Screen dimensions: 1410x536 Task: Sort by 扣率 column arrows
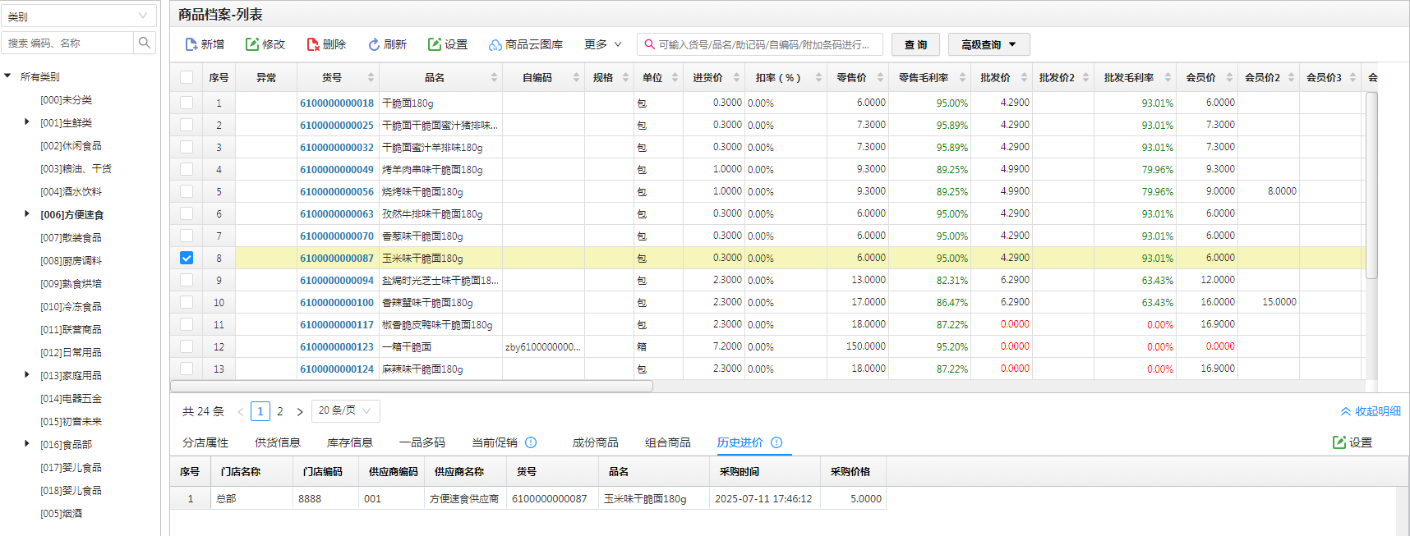coord(818,77)
